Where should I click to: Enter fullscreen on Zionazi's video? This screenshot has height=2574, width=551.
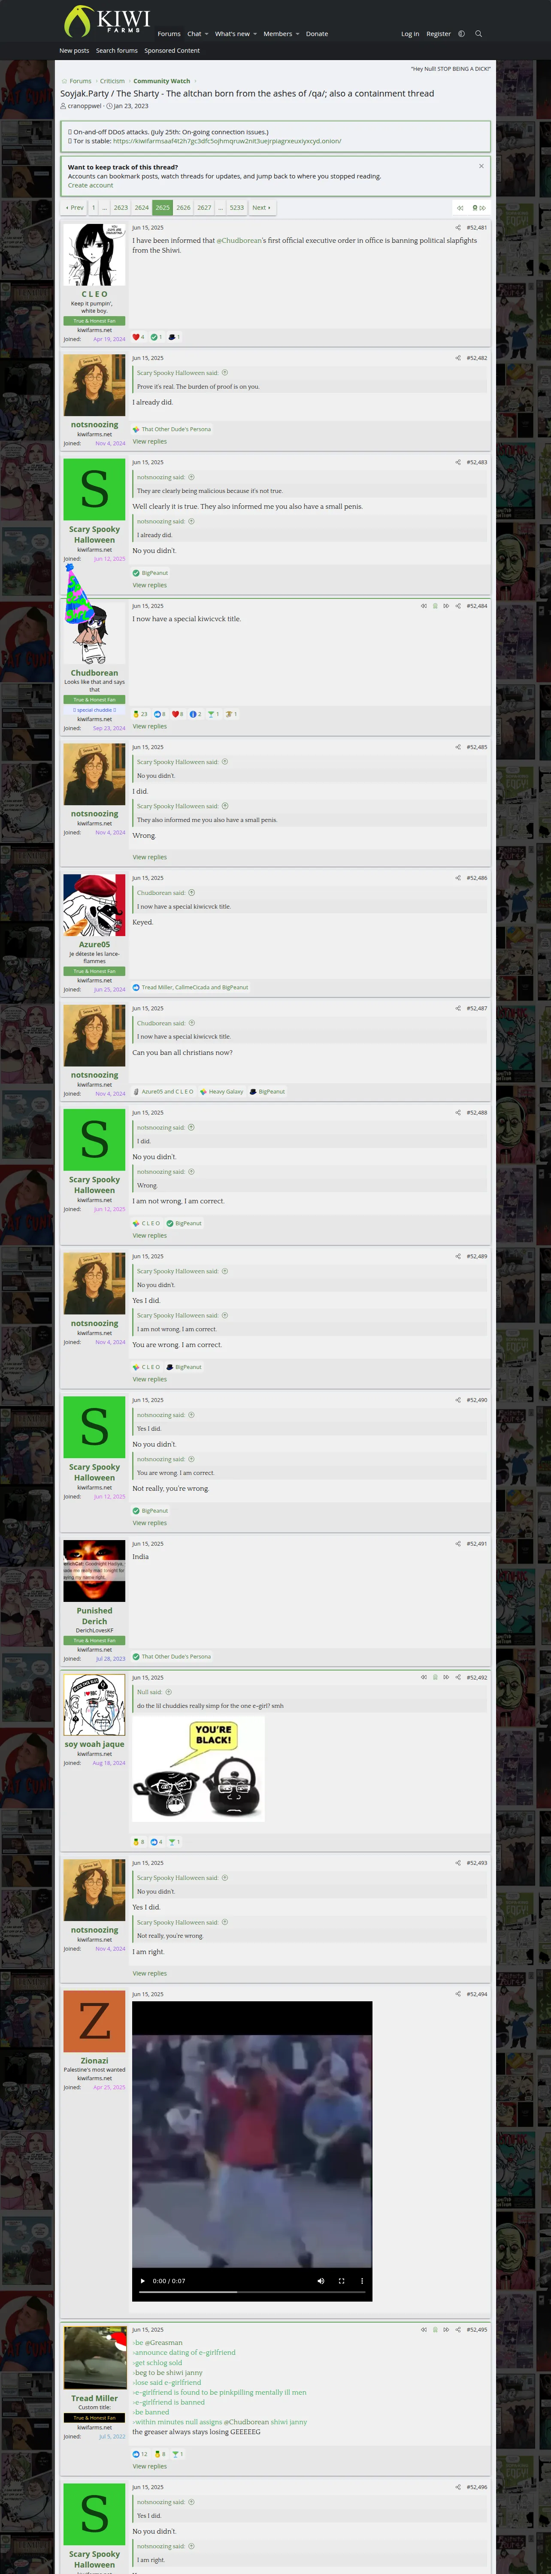pyautogui.click(x=341, y=2281)
